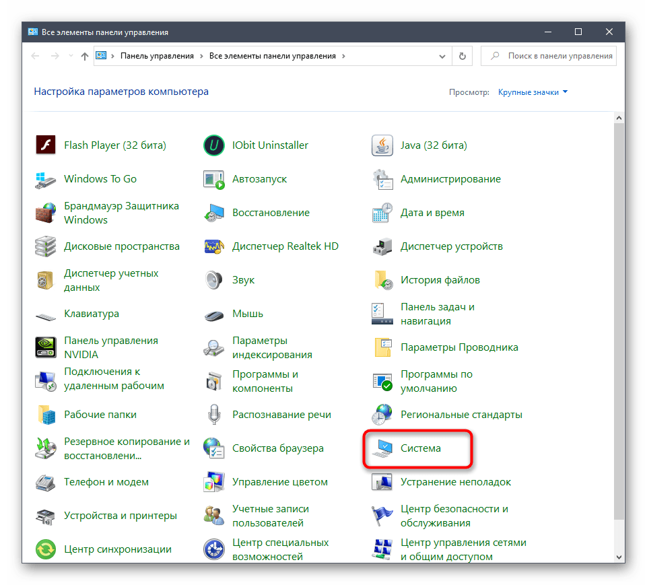The width and height of the screenshot is (647, 585).
Task: Click the refresh button in address bar
Action: [x=462, y=57]
